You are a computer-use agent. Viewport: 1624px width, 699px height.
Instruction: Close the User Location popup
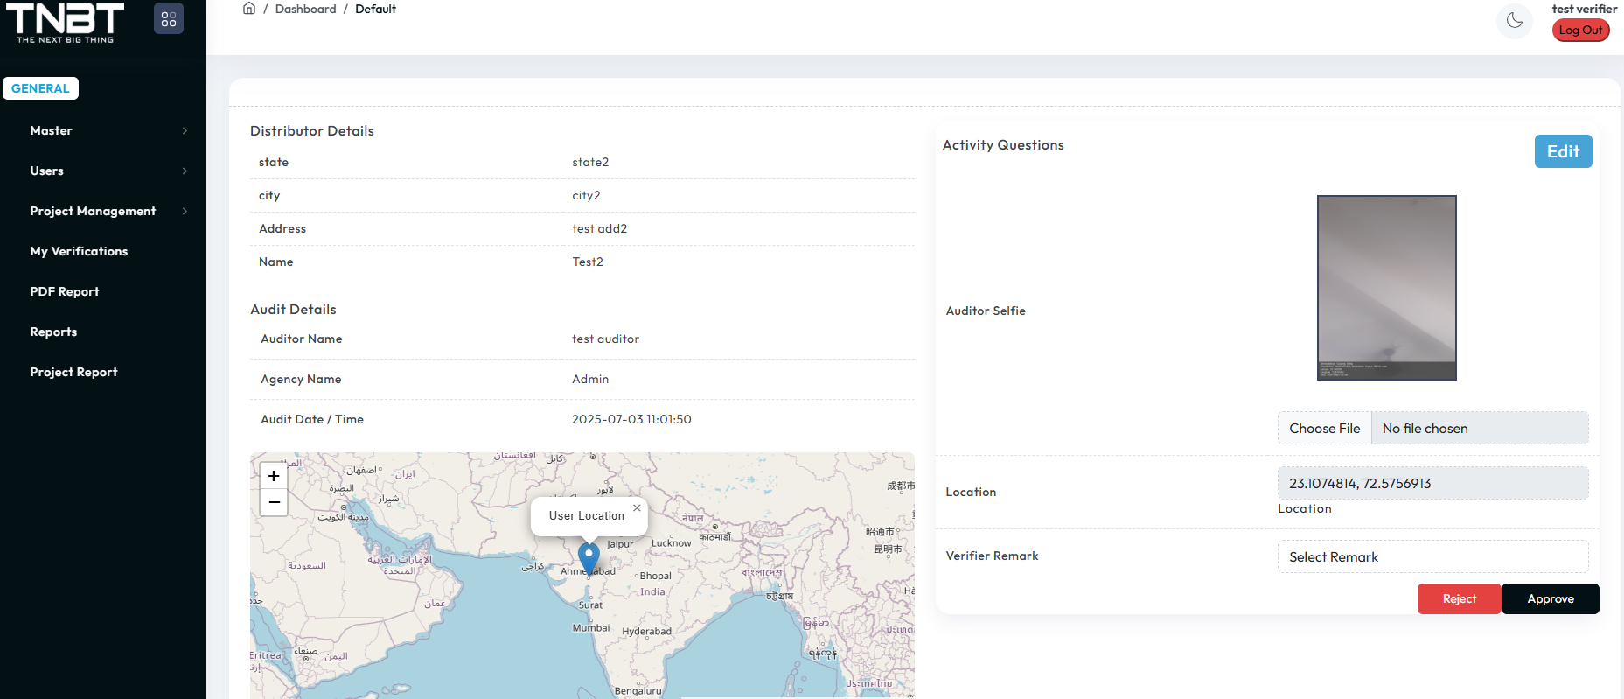pyautogui.click(x=637, y=507)
